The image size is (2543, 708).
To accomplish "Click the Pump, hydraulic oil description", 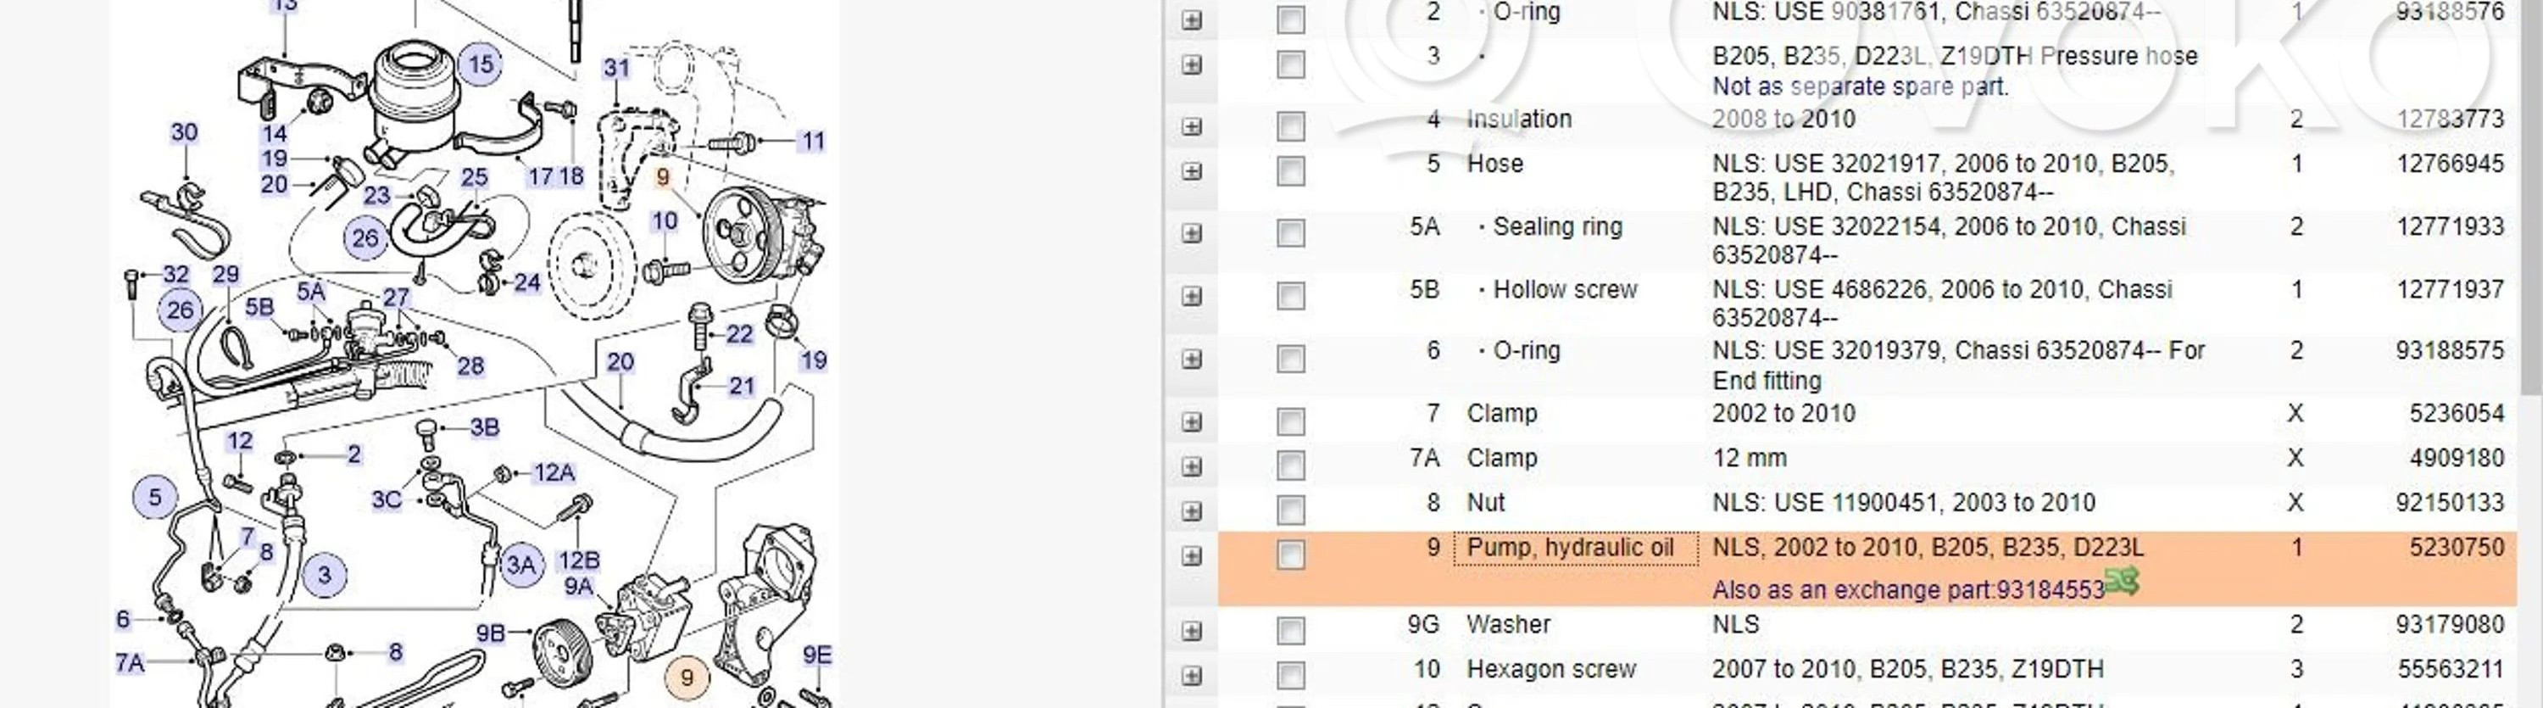I will 1570,548.
